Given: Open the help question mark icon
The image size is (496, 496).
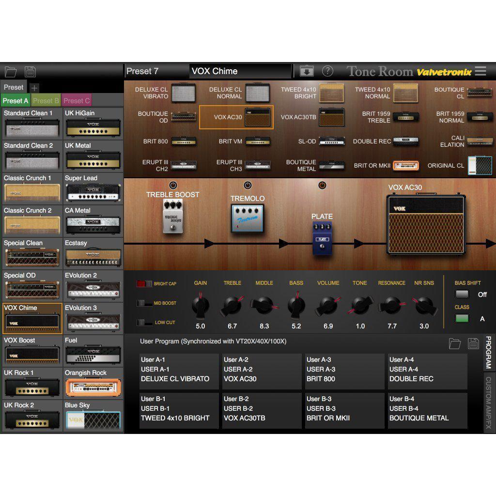Looking at the screenshot, I should click(x=328, y=71).
